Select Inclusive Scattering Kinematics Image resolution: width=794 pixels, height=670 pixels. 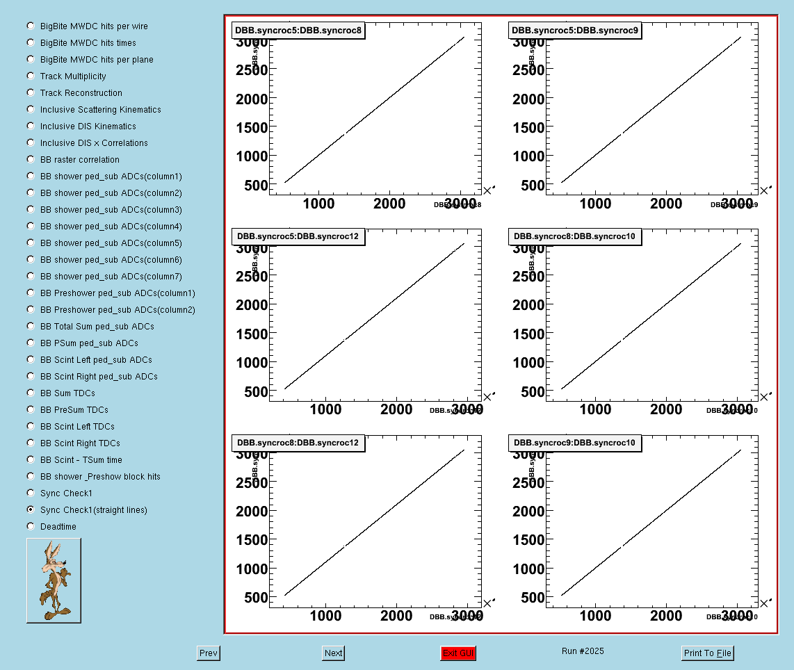click(31, 109)
